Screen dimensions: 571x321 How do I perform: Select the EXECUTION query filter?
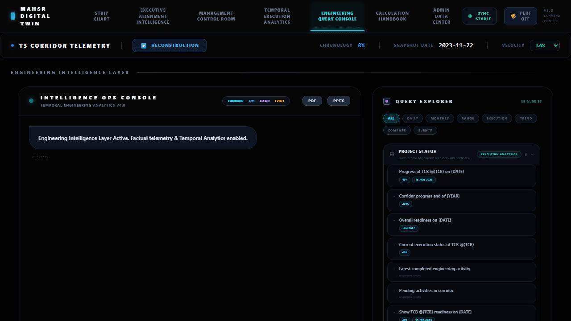pyautogui.click(x=497, y=118)
